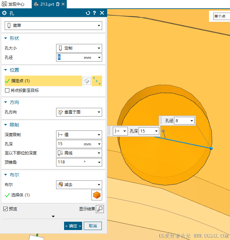Screen dimensions: 230x240
Task: Open help for the hole dialog
Action: tap(94, 13)
